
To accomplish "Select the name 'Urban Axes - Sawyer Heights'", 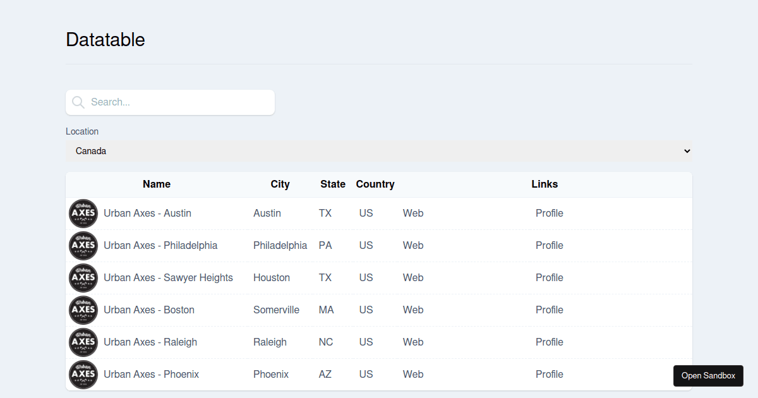I will (168, 278).
